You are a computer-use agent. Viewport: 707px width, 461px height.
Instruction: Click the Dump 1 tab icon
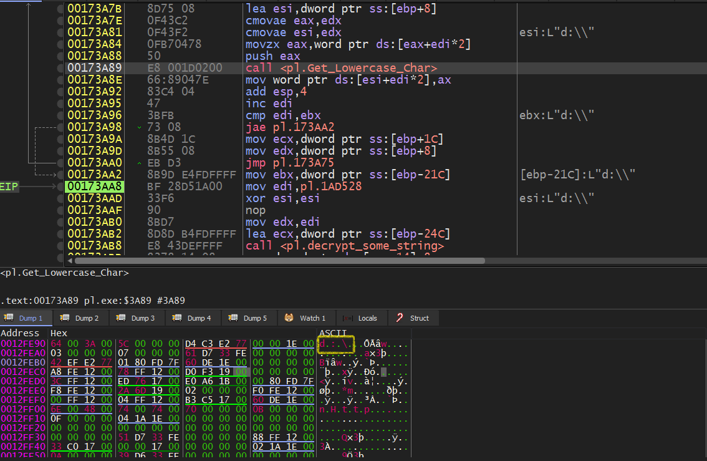click(x=9, y=318)
